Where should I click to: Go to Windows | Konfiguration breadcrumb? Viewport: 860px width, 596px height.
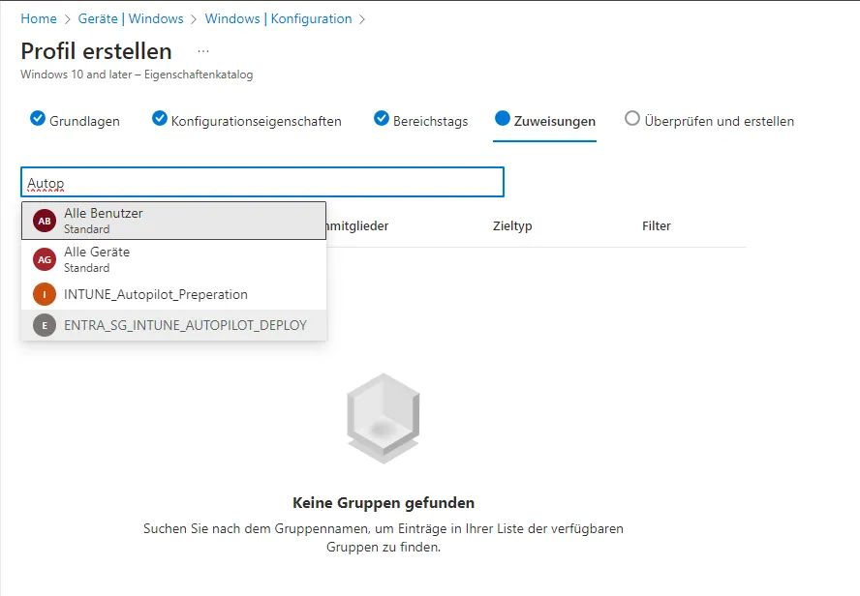pos(278,18)
